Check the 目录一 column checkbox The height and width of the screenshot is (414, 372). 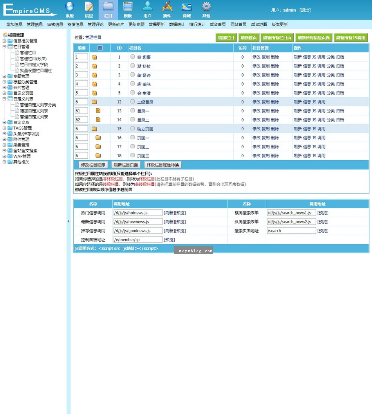coord(132,111)
